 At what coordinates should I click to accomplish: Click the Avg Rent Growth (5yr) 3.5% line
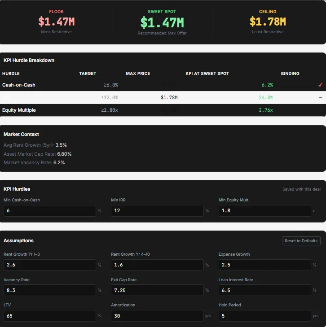35,145
